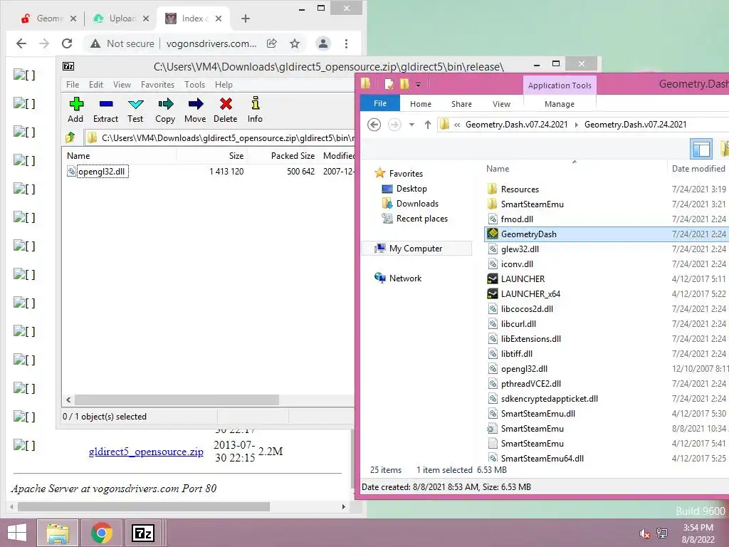Click the Chrome page horizontal scrollbar
The width and height of the screenshot is (729, 547).
pos(144,506)
